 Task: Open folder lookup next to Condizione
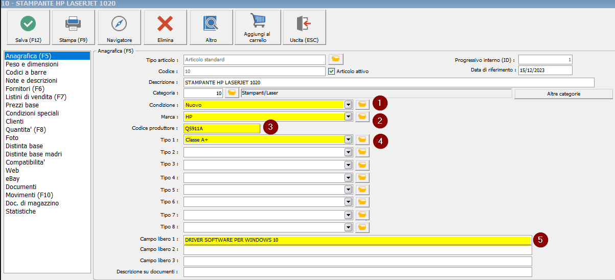362,104
